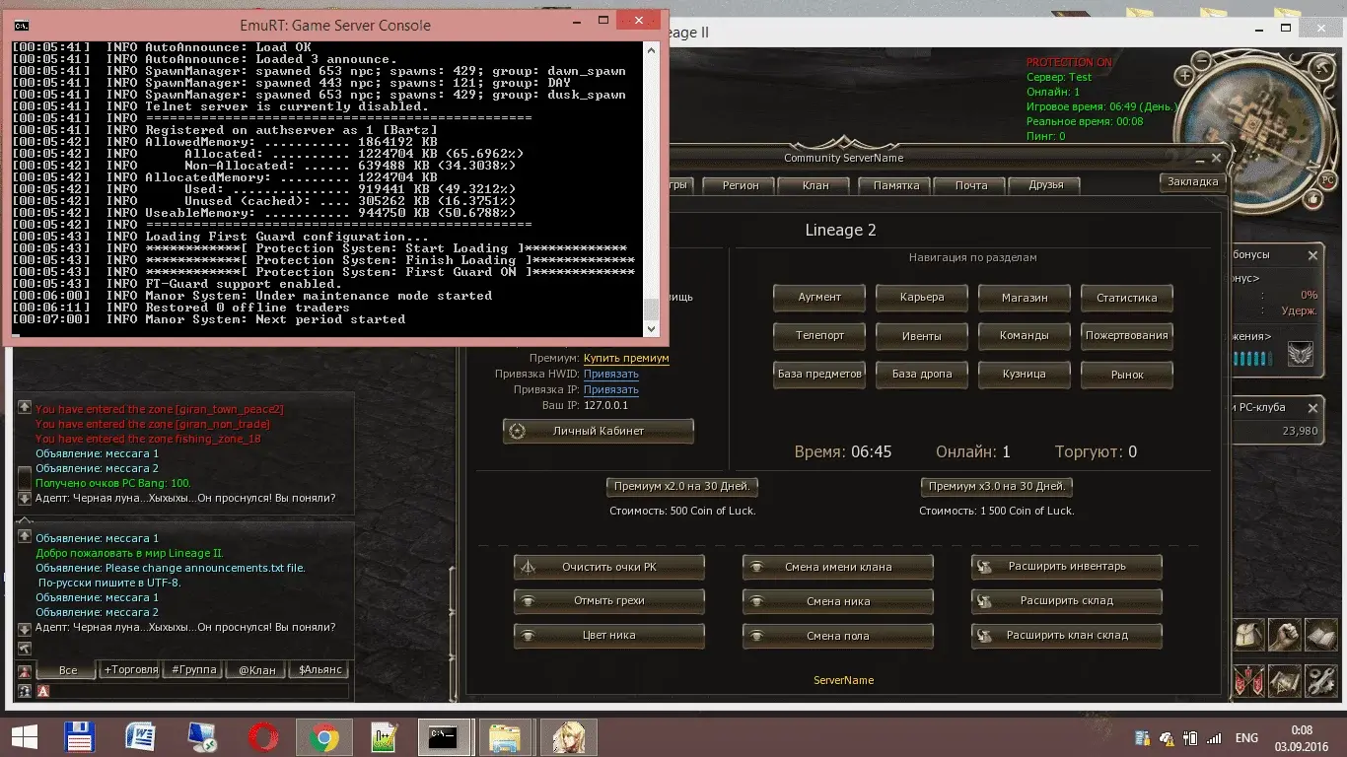Open the inventory bag icon in menu bar
This screenshot has width=1347, height=757.
coord(1248,635)
